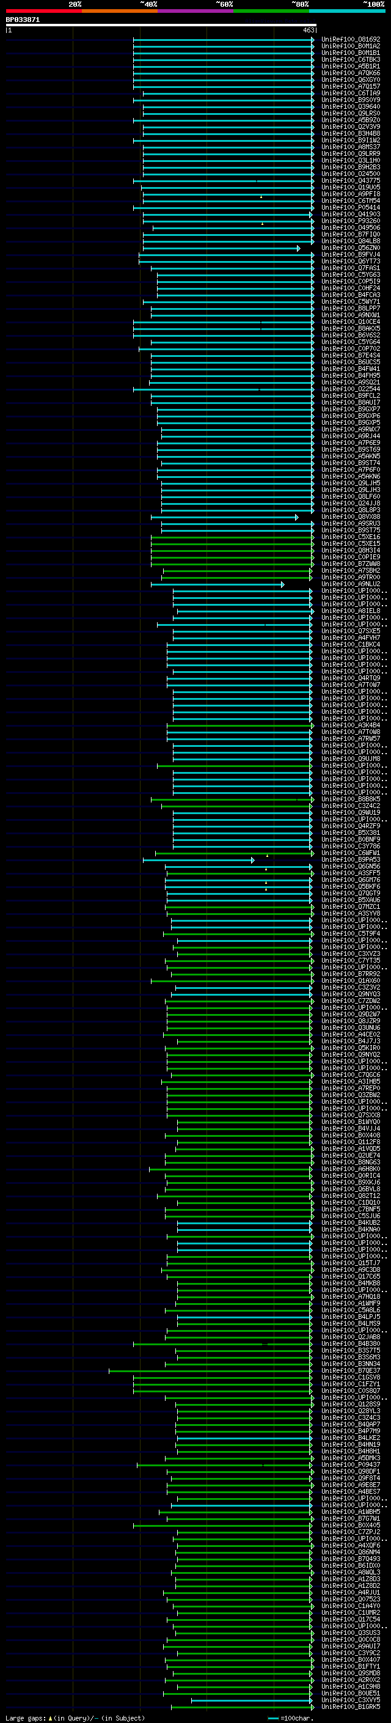Click the red 20% identity legend segment
This screenshot has height=1723, width=391.
pos(43,11)
